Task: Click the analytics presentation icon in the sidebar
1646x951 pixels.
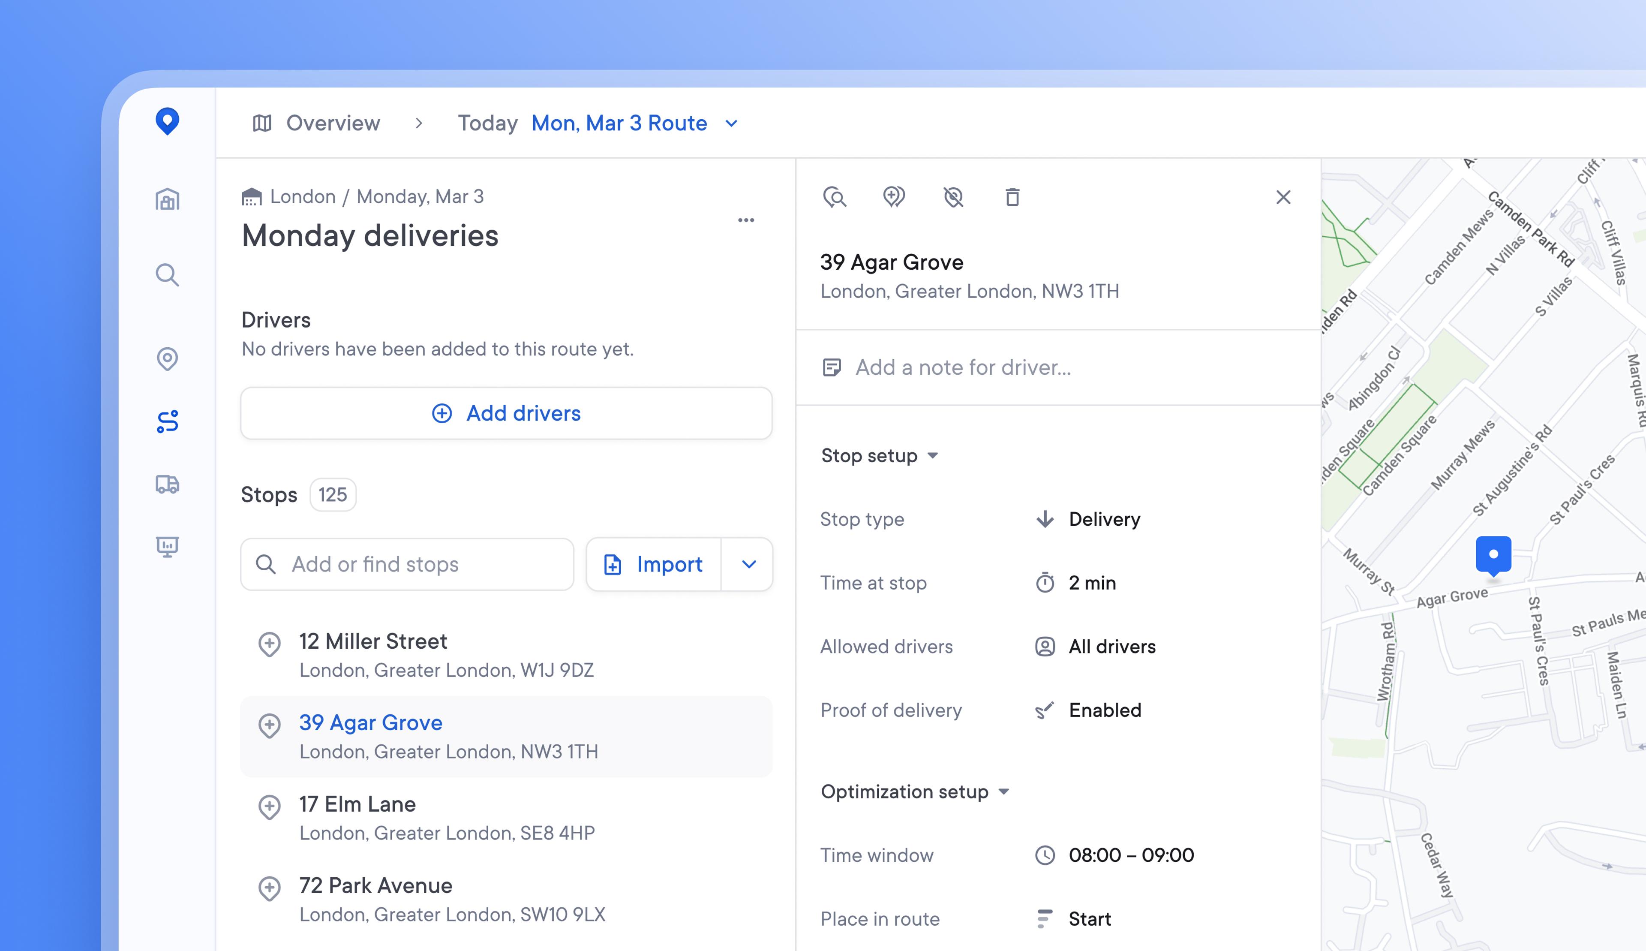Action: click(167, 546)
